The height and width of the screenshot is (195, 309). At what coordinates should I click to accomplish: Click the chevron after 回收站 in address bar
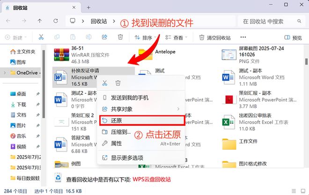114,21
